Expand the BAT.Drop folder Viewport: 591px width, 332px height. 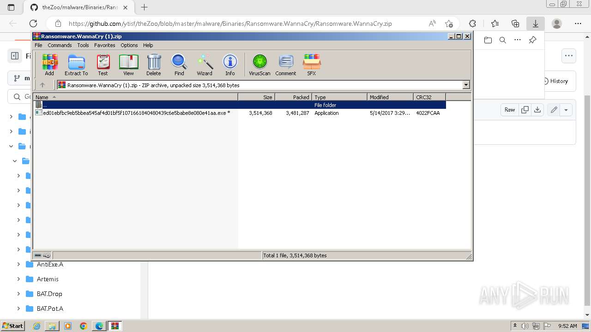pos(18,294)
